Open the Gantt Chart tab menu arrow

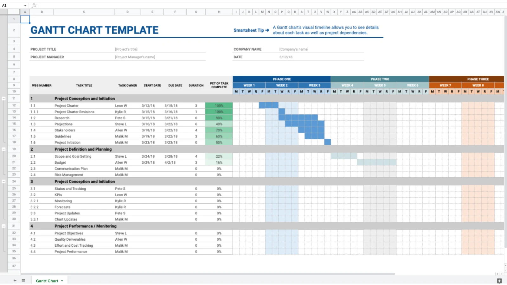[x=62, y=281]
